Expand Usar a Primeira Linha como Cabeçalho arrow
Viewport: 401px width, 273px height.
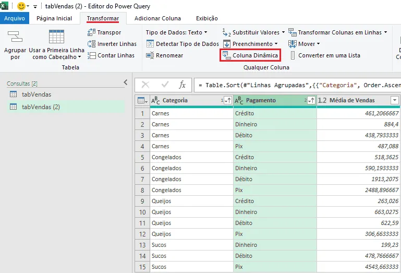click(80, 57)
